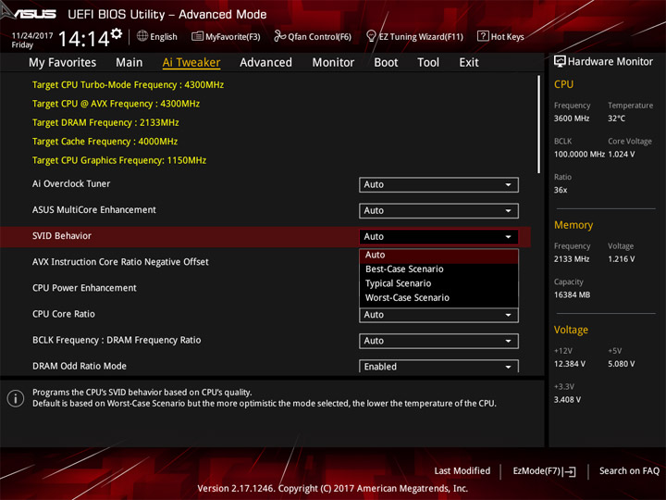Click the 12.384 V reading

(x=569, y=364)
